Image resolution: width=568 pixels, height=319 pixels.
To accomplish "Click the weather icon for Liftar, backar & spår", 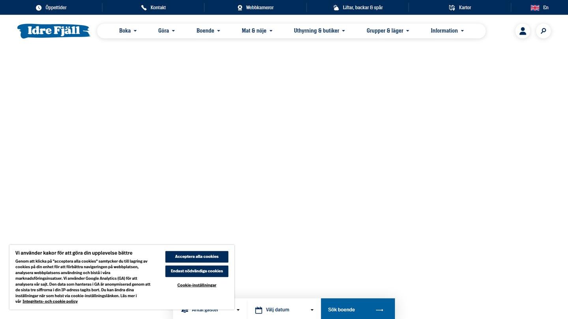I will coord(336,7).
